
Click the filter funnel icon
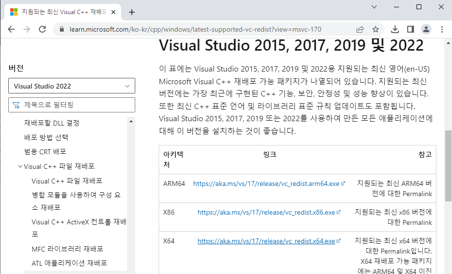pyautogui.click(x=16, y=105)
